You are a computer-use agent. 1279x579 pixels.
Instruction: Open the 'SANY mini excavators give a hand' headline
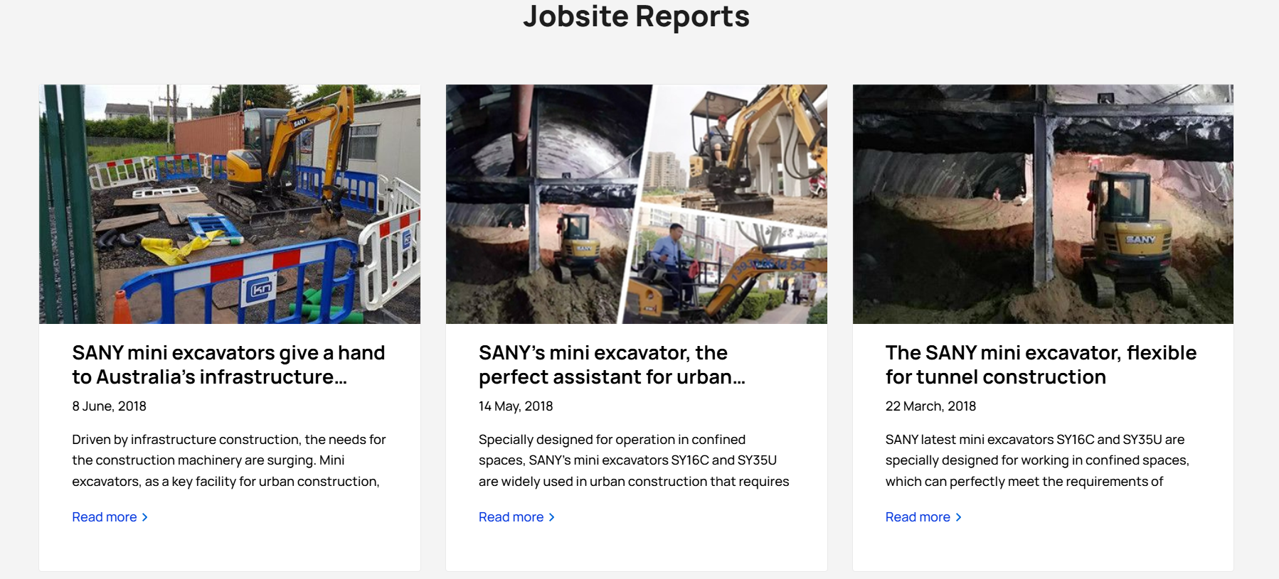pos(228,364)
